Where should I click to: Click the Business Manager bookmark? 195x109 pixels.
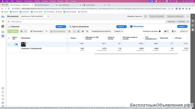[70, 12]
